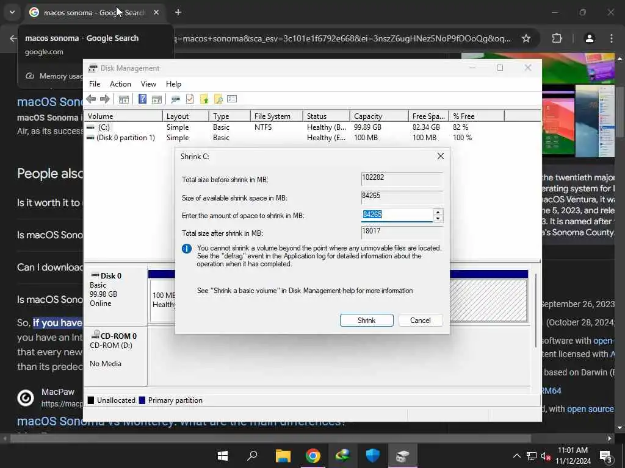Sort by Volume column header
The image size is (625, 468).
(x=123, y=116)
